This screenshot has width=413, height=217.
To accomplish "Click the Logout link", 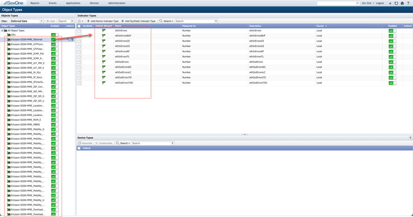I will [380, 3].
